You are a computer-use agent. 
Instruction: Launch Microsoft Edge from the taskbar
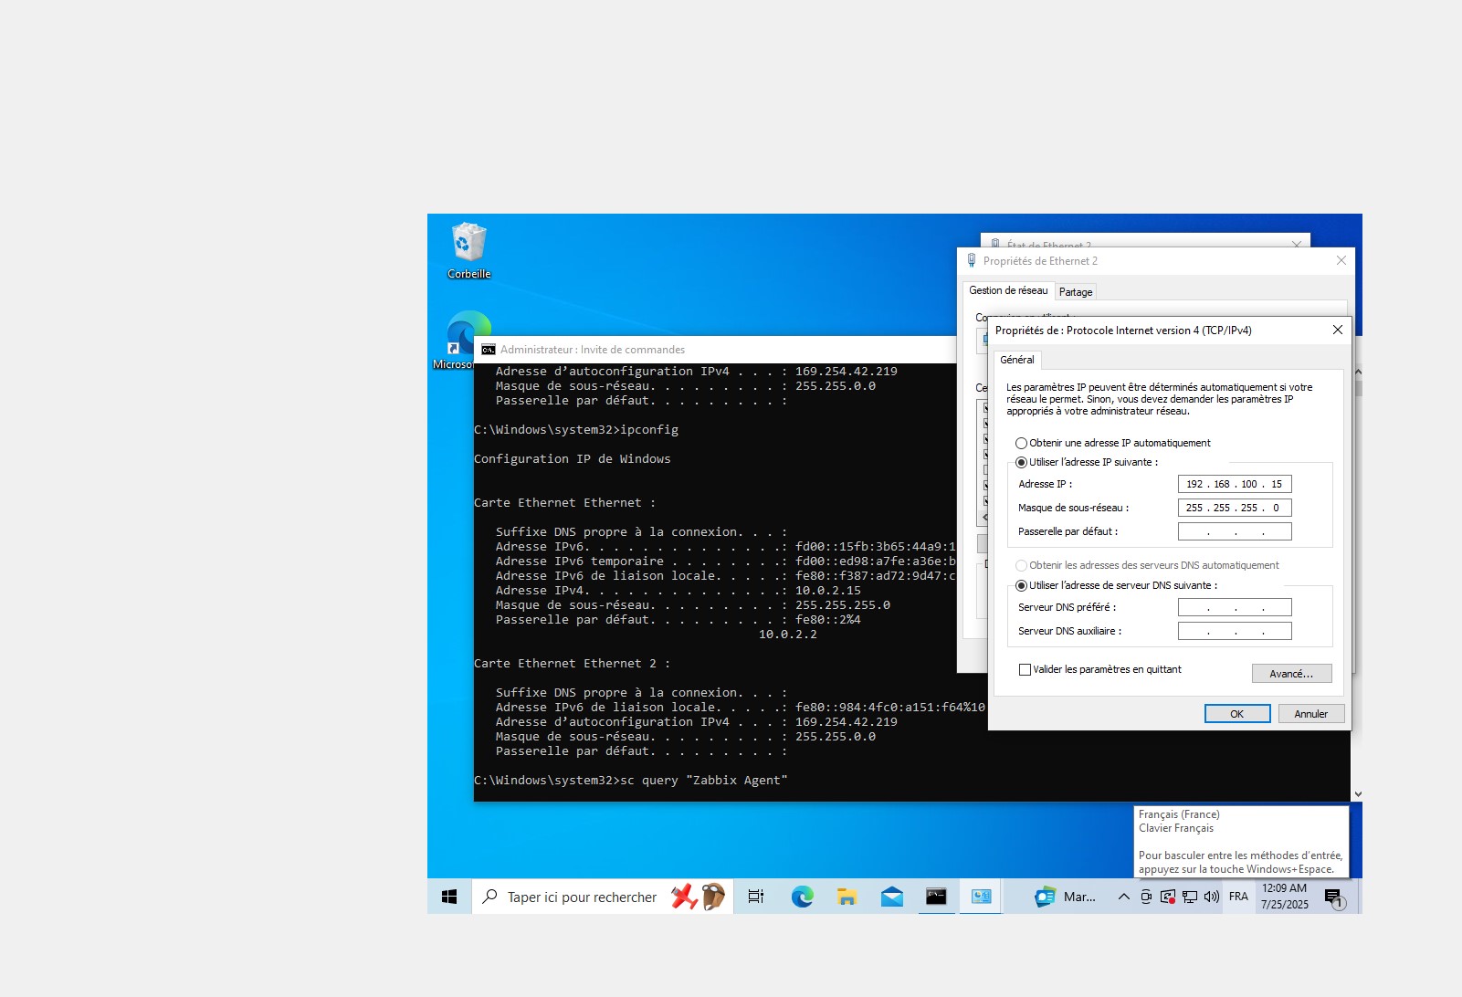[802, 897]
